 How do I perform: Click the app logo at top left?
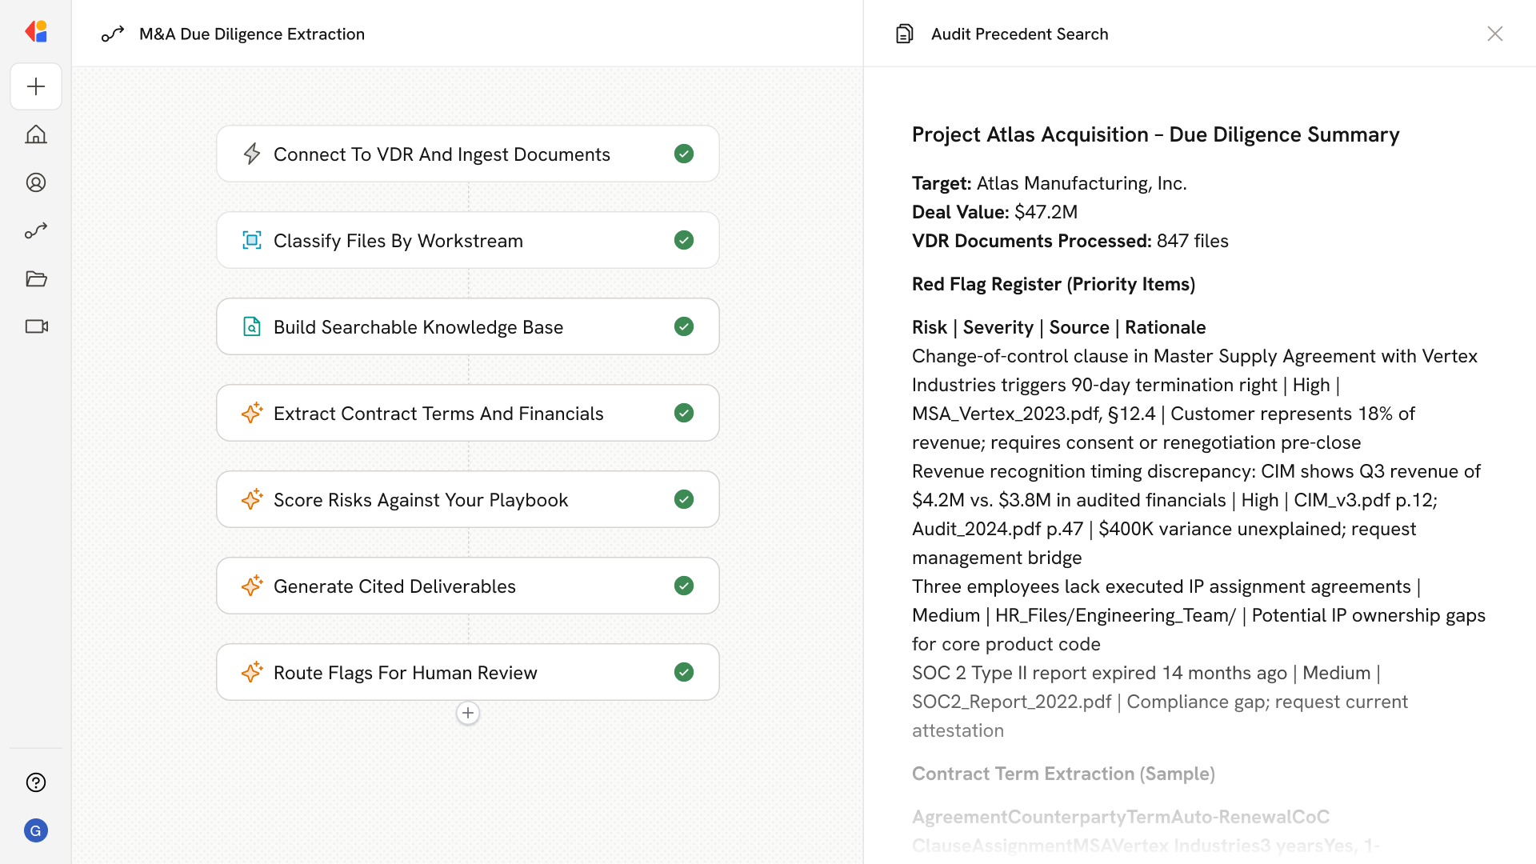coord(36,32)
